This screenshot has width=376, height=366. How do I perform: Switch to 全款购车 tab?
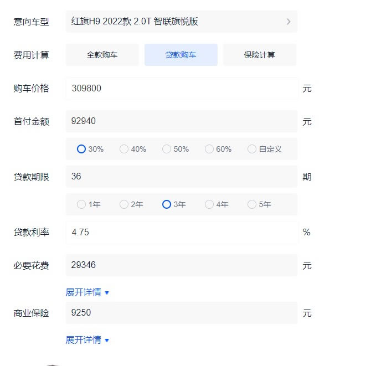(x=102, y=55)
